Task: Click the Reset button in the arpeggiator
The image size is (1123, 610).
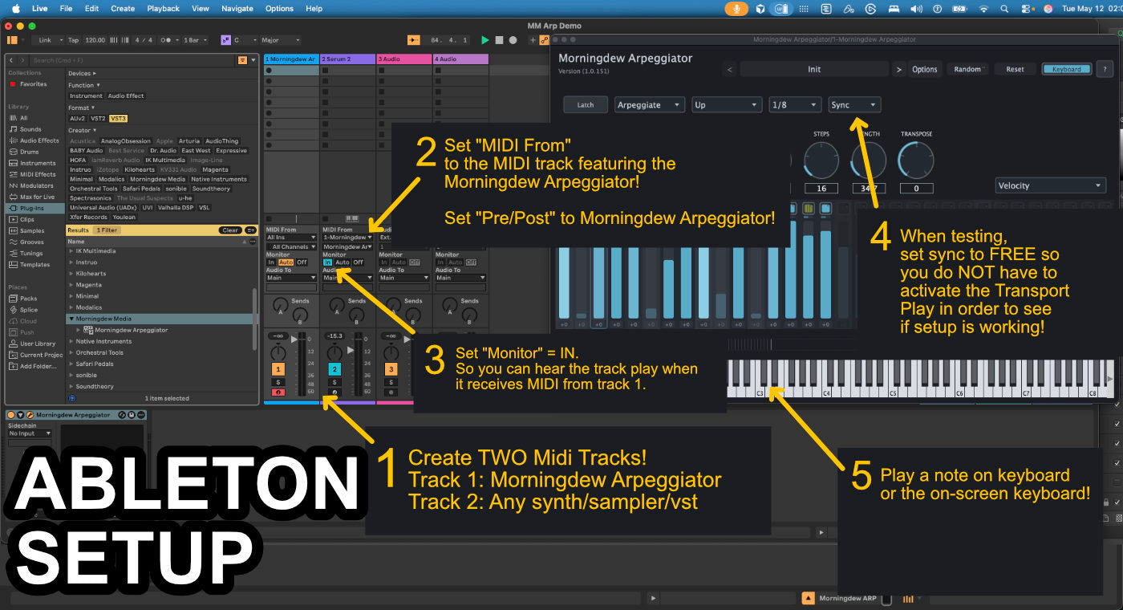Action: tap(1015, 69)
